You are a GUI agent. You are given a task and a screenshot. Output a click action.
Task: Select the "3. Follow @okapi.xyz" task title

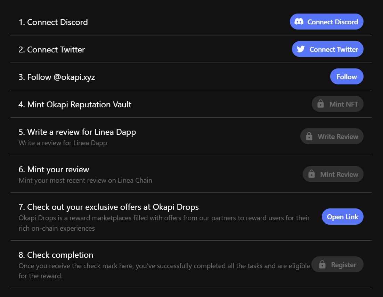[x=57, y=77]
